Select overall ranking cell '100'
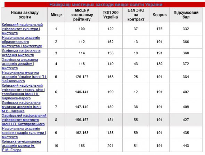The height and width of the screenshot is (155, 205). (82, 29)
